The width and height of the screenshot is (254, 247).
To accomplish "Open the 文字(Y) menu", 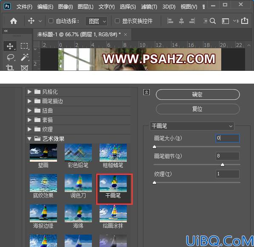I will pos(107,7).
